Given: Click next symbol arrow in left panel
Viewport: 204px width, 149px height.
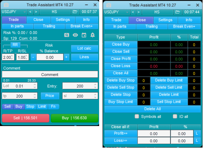Looking at the screenshot, I should coord(36,12).
